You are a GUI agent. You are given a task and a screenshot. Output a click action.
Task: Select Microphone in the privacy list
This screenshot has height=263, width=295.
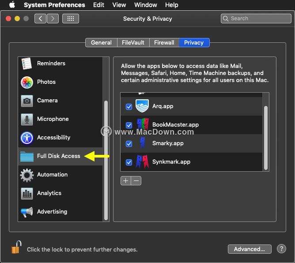pos(53,119)
